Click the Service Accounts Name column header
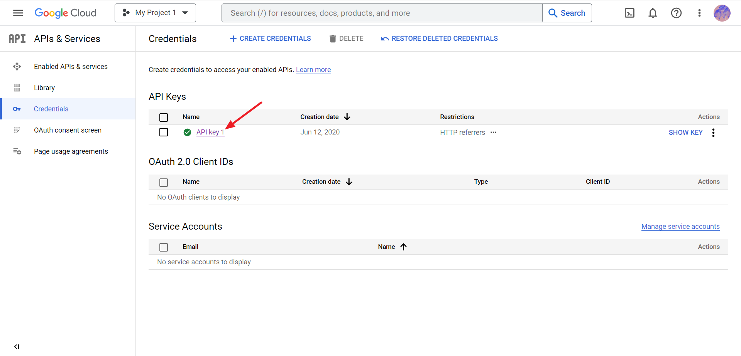 (386, 247)
